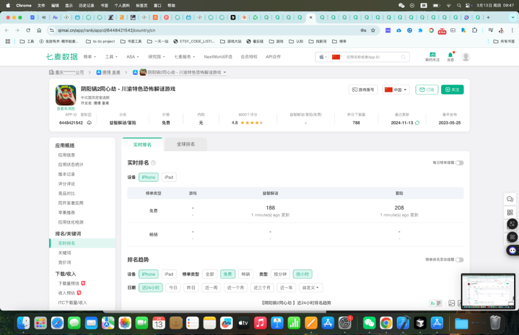519x335 pixels.
Task: Select 全部 chart type filter
Action: [x=210, y=274]
